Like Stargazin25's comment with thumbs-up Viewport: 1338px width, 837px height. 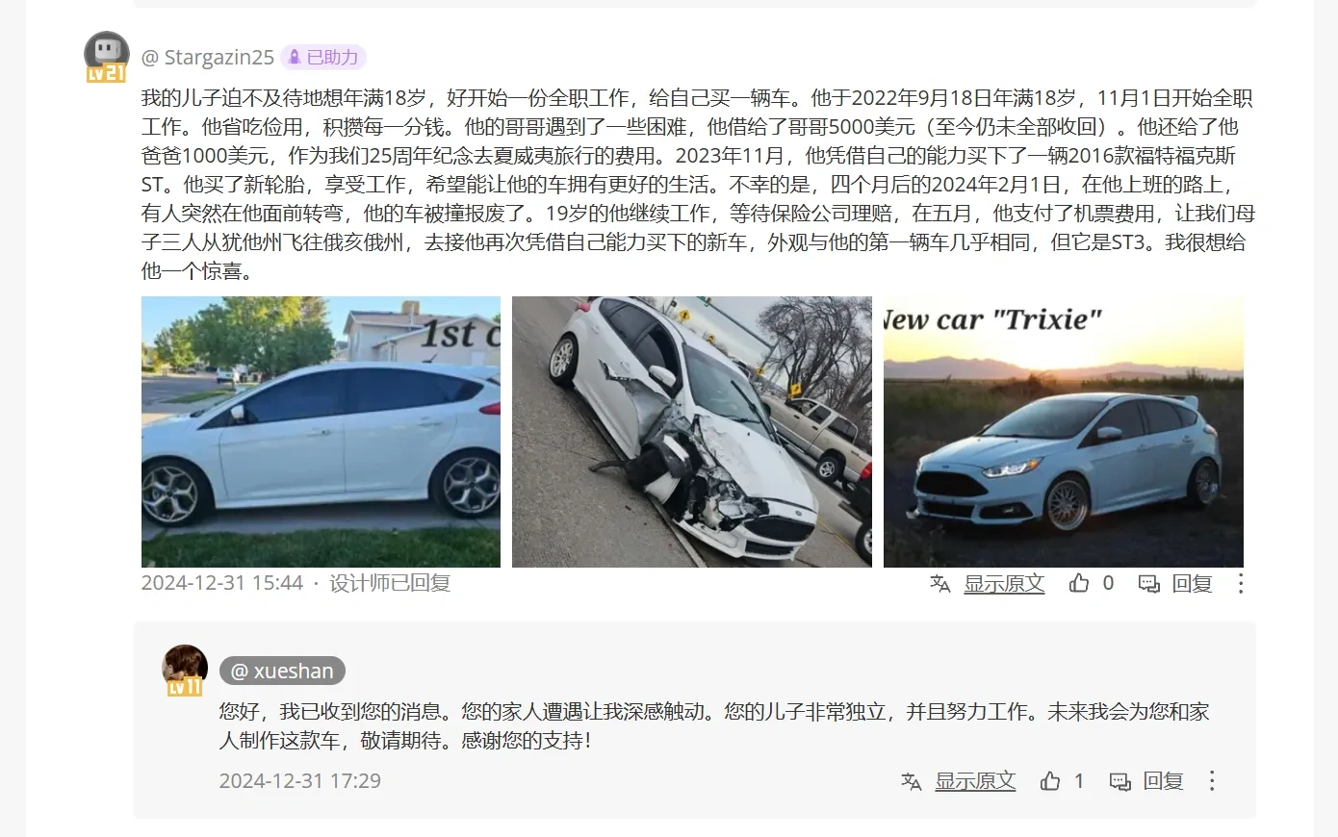coord(1079,583)
